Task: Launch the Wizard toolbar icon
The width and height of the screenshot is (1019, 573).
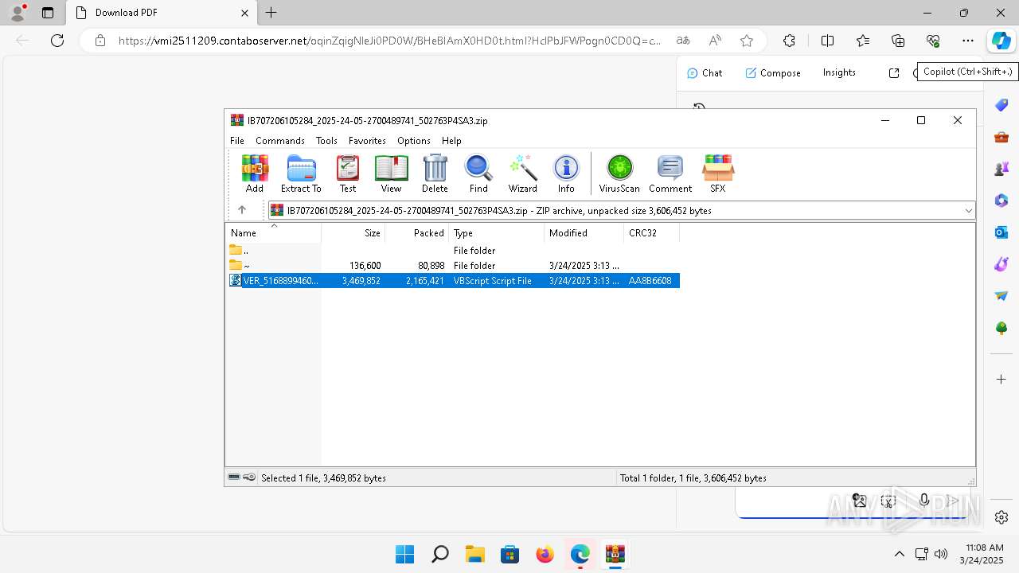Action: click(x=523, y=173)
